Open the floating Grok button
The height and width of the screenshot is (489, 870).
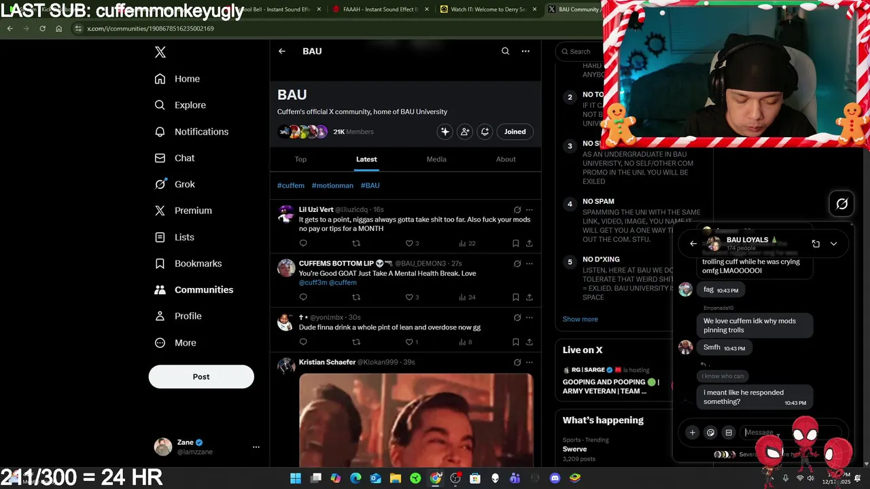pyautogui.click(x=842, y=204)
